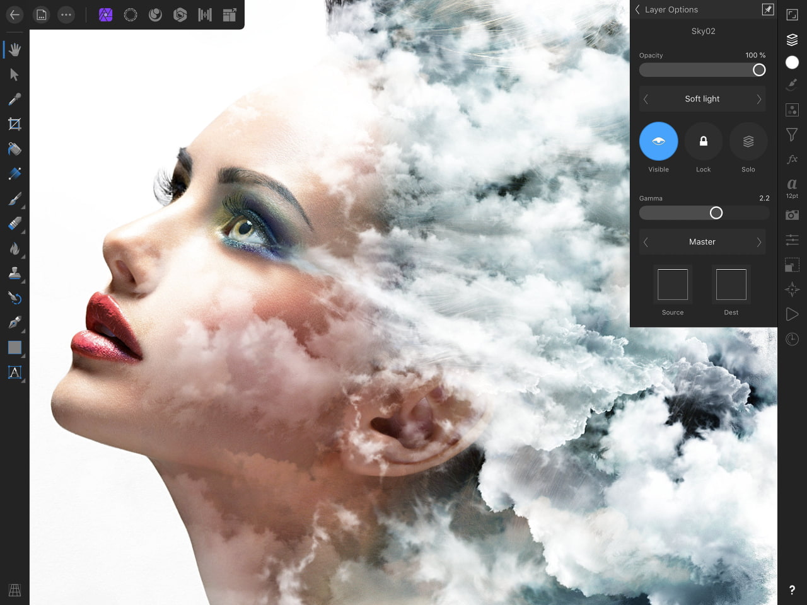Open the Layers studio panel

click(x=792, y=40)
